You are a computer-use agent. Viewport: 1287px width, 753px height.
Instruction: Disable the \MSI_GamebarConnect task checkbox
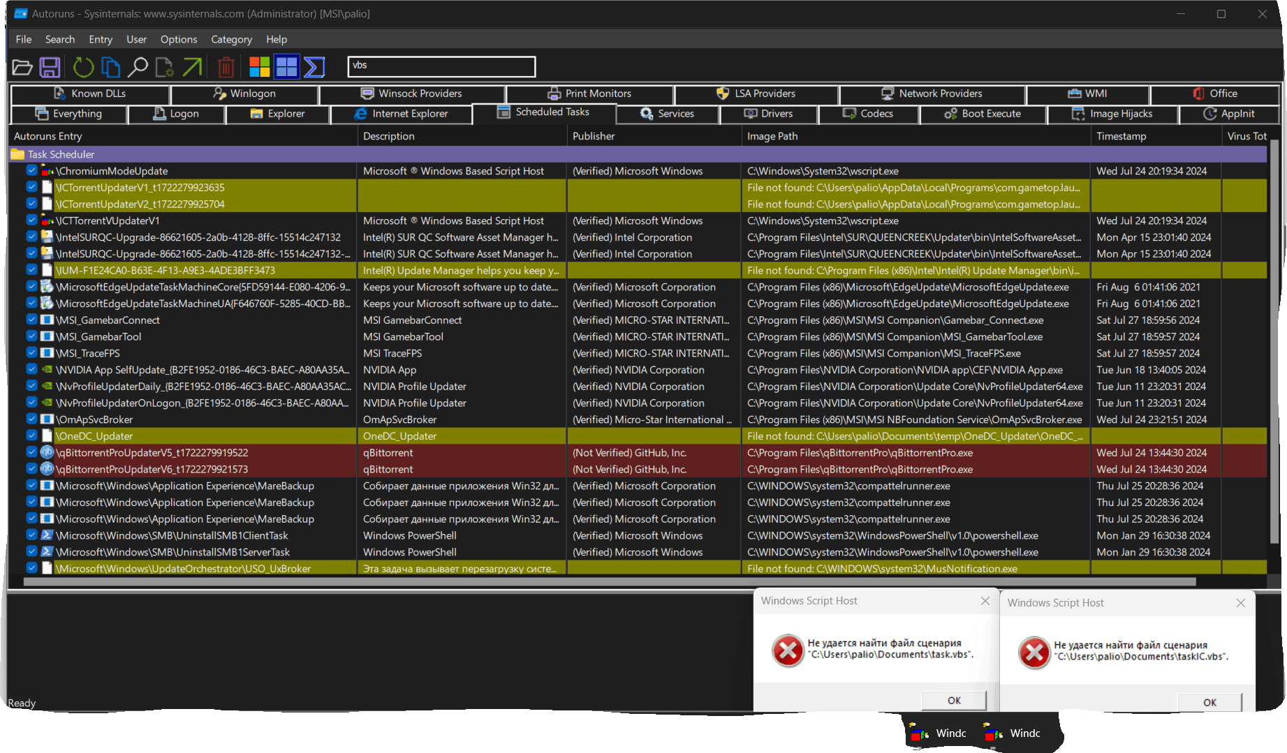[x=32, y=320]
